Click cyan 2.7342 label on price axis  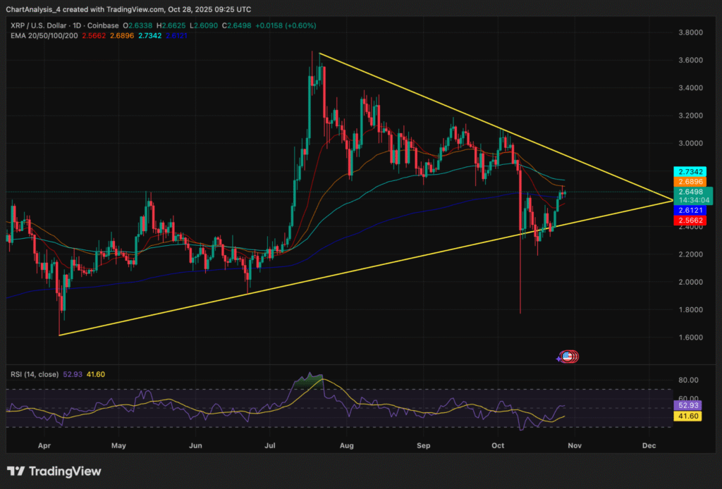(x=690, y=172)
